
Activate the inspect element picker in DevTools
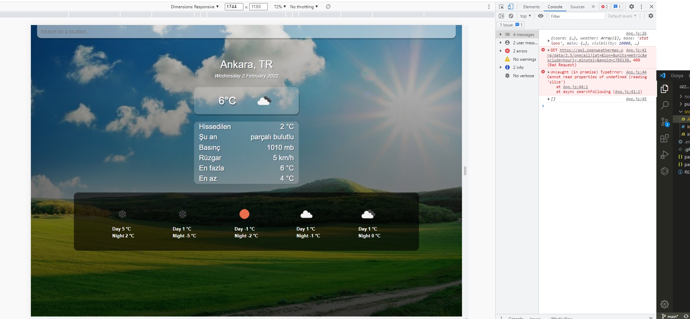point(501,7)
